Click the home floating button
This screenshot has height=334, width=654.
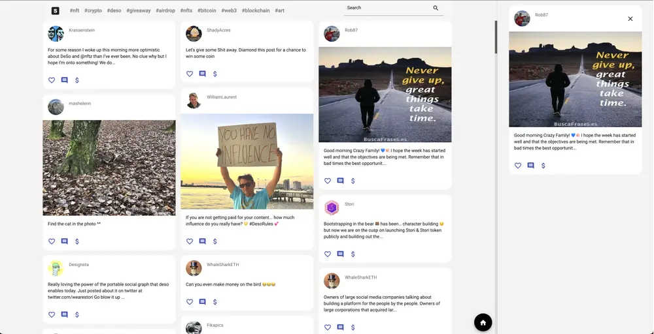pos(483,322)
